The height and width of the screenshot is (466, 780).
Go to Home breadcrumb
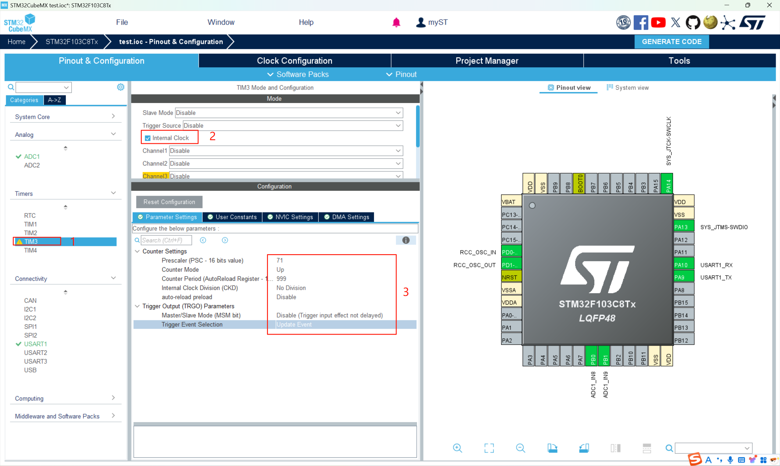tap(16, 41)
